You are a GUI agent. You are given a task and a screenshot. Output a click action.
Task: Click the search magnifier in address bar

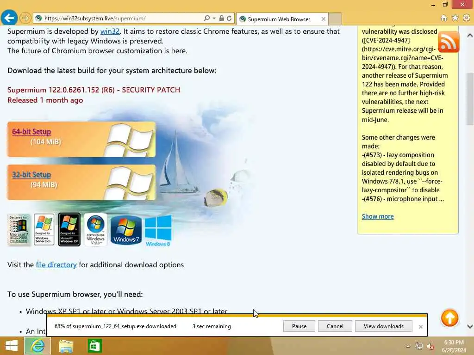pos(206,18)
